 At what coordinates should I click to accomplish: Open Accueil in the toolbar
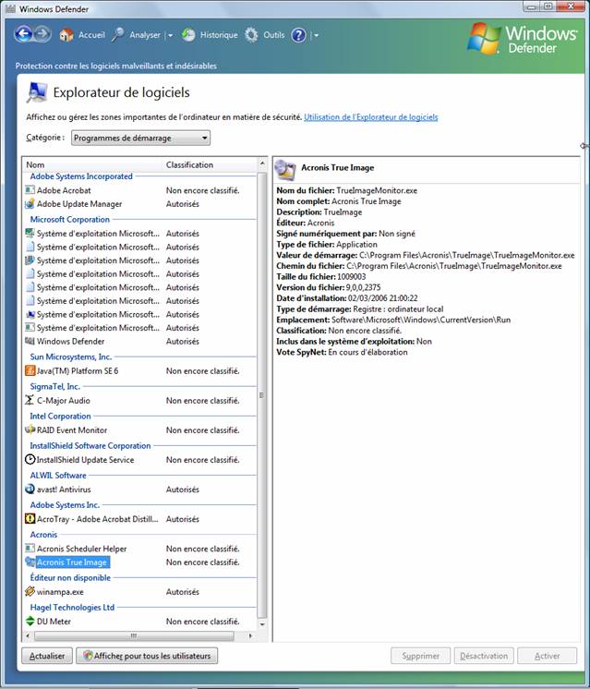point(91,35)
